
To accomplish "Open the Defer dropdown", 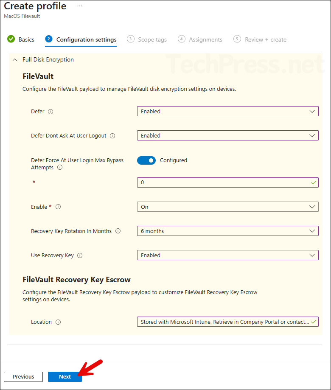I will point(227,111).
